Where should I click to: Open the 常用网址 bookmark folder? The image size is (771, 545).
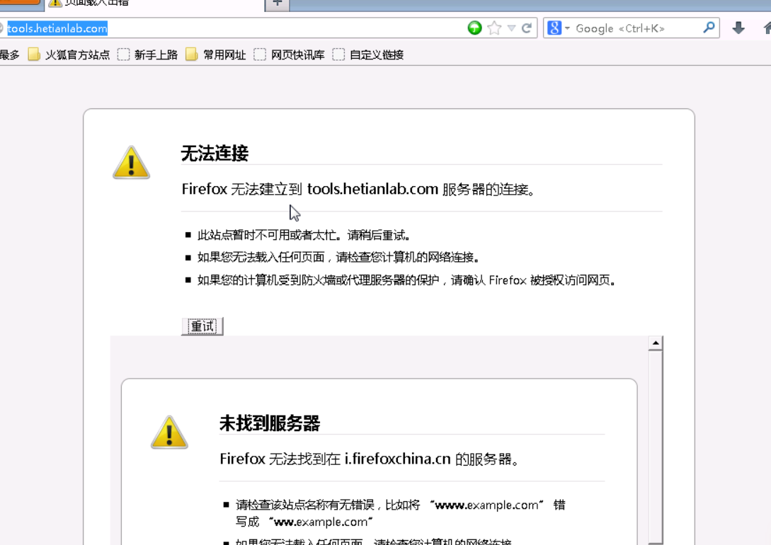tap(216, 54)
